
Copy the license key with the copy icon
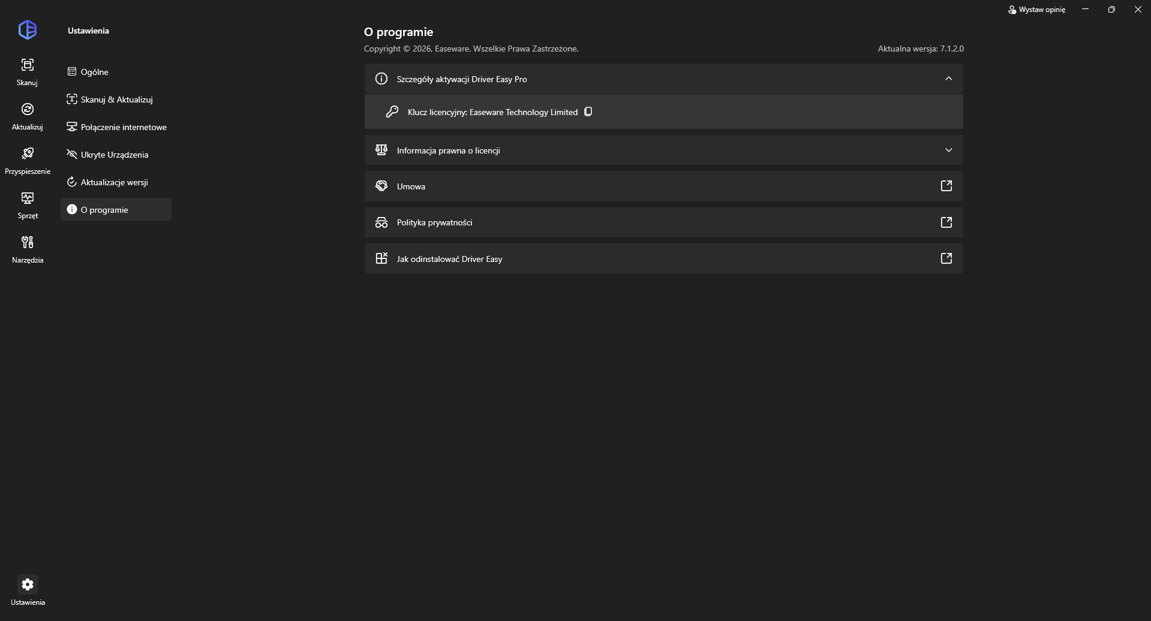588,111
